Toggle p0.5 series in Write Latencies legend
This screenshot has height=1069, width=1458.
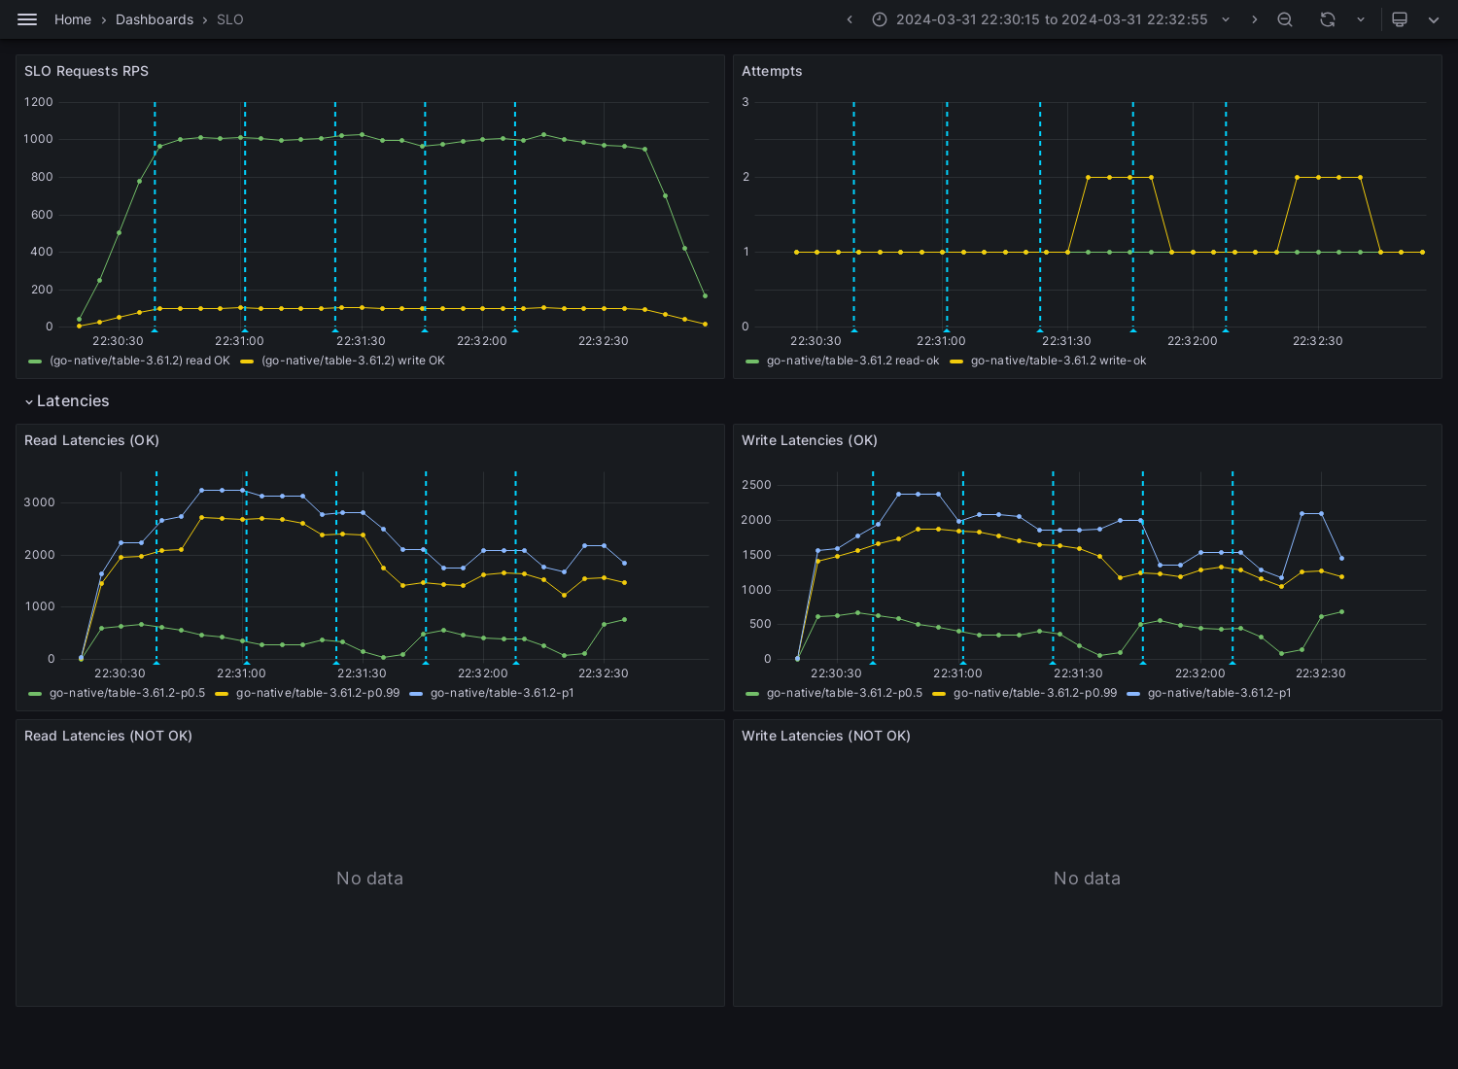(845, 693)
